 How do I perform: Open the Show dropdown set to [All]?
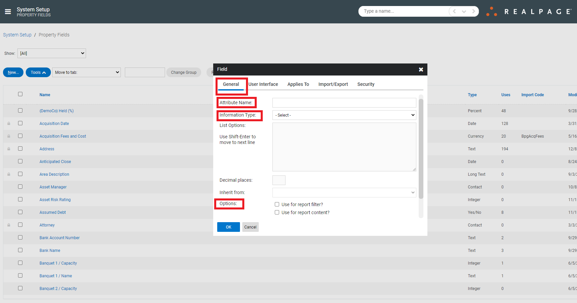pos(52,53)
